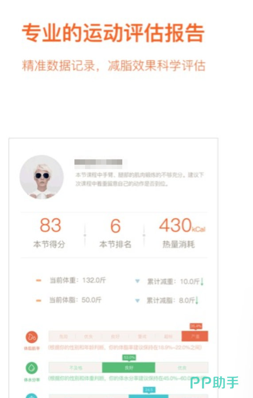Screen dimensions: 253x398
Task: Click the 35.4% orange marker tag
Action: (x=196, y=326)
